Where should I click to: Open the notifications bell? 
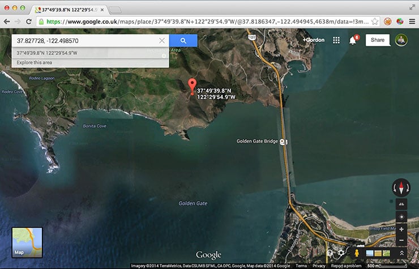pos(352,40)
